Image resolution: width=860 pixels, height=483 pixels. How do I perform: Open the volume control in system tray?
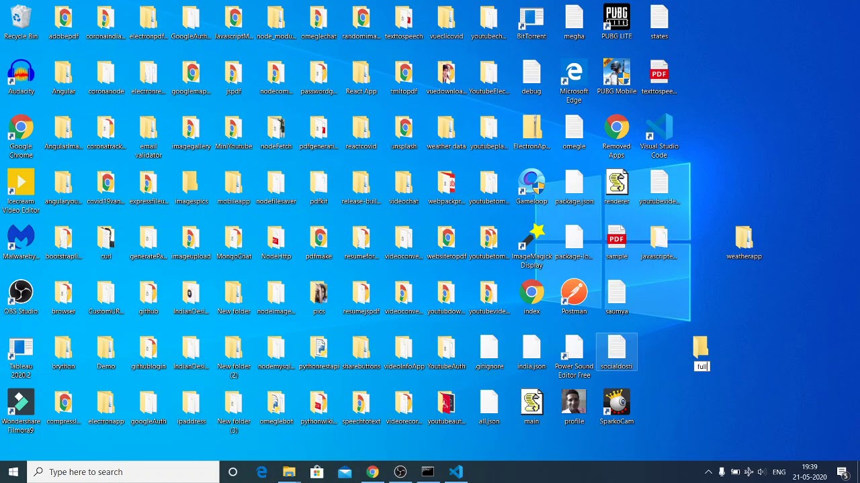point(761,472)
